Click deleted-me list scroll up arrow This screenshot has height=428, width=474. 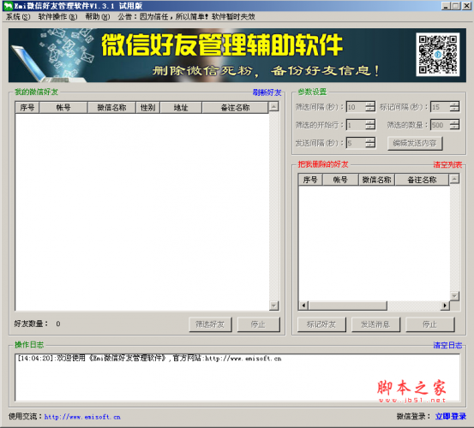tap(454, 179)
